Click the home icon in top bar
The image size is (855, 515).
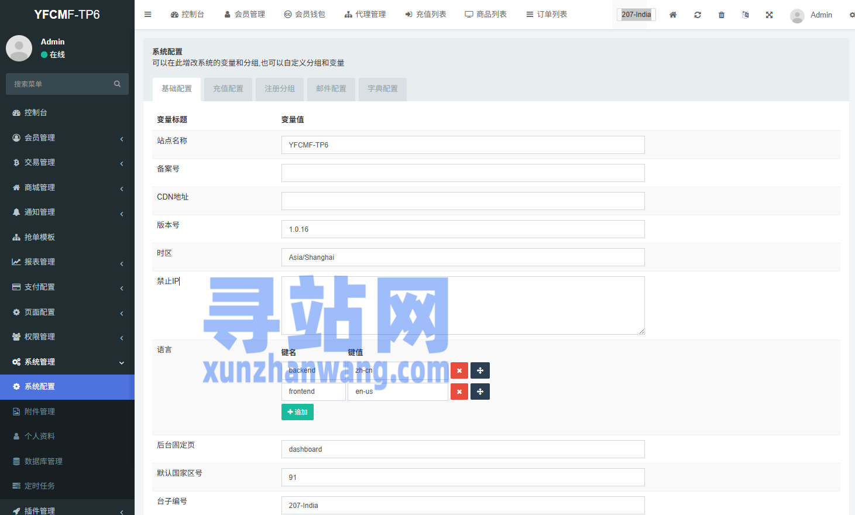(673, 15)
